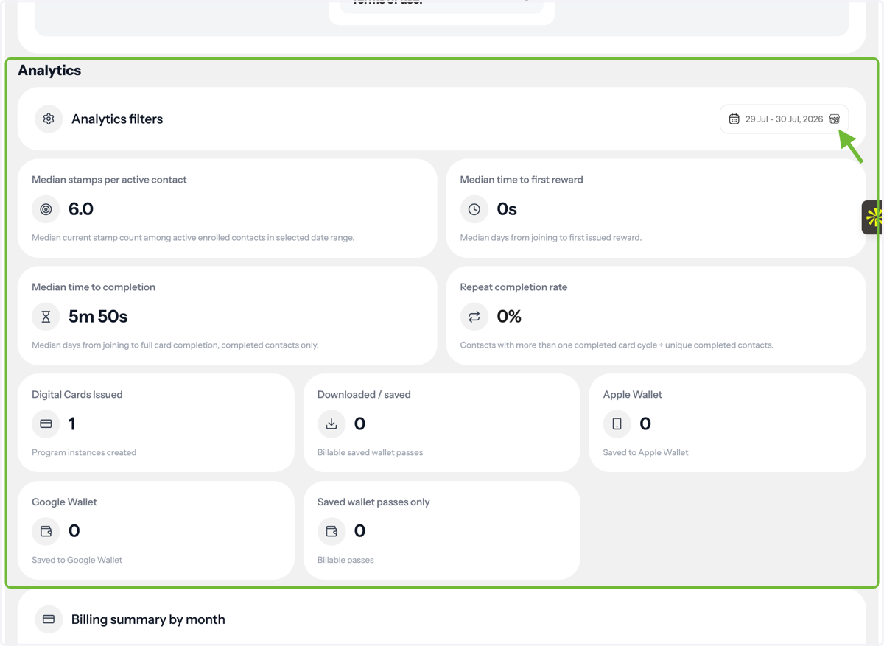884x646 pixels.
Task: Click the Analytics filters gear icon
Action: (49, 119)
